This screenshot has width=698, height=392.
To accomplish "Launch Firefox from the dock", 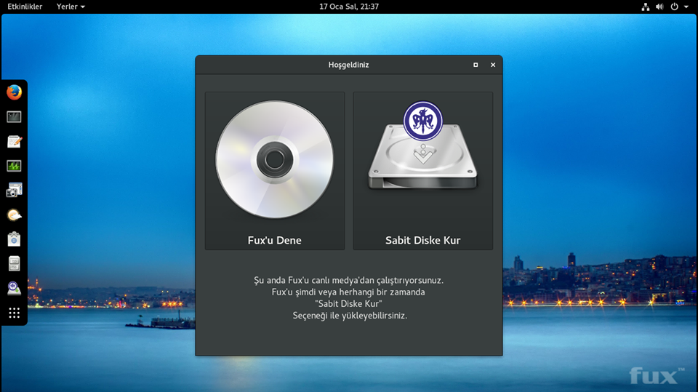I will pyautogui.click(x=14, y=92).
